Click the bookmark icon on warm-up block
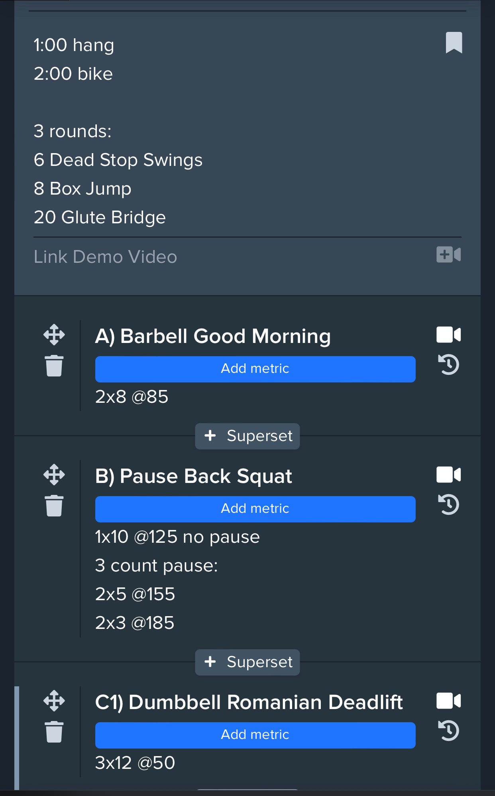495x796 pixels. coord(454,42)
